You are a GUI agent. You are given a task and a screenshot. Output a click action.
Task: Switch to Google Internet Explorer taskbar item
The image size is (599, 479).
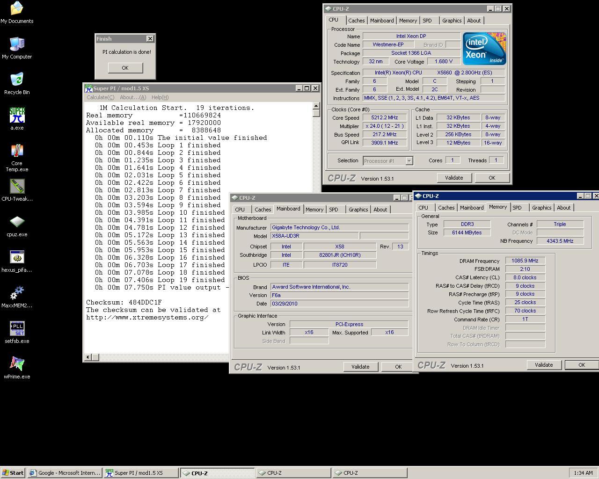pyautogui.click(x=65, y=473)
